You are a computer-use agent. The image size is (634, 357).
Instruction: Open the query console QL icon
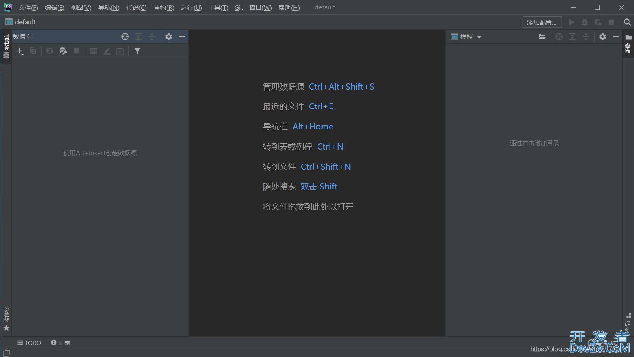(120, 51)
